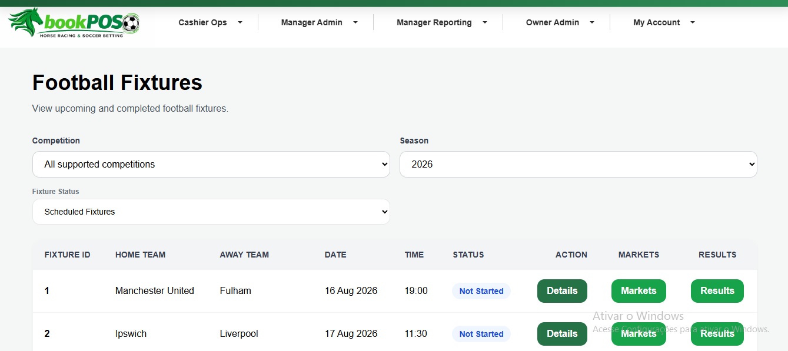Click the HOME TEAM column header
Viewport: 788px width, 351px height.
141,255
